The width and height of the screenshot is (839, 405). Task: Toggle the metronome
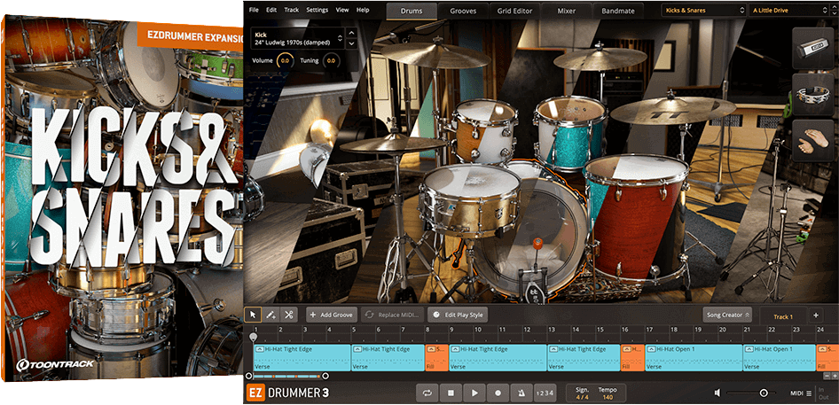tap(521, 393)
